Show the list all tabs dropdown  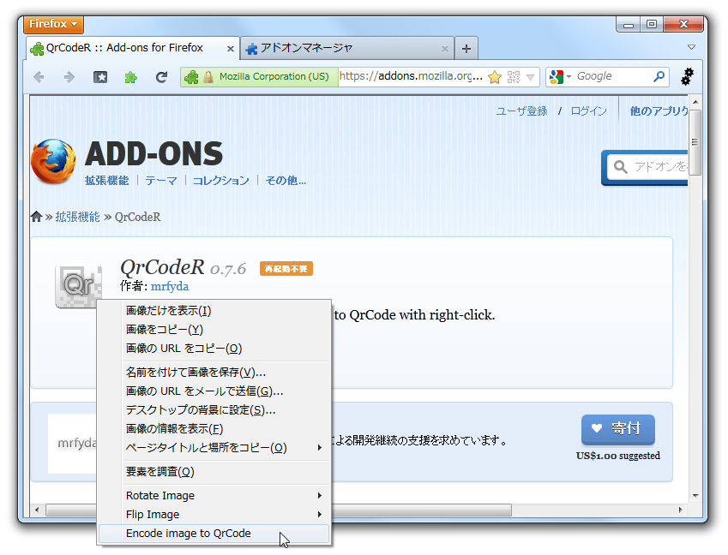point(691,47)
